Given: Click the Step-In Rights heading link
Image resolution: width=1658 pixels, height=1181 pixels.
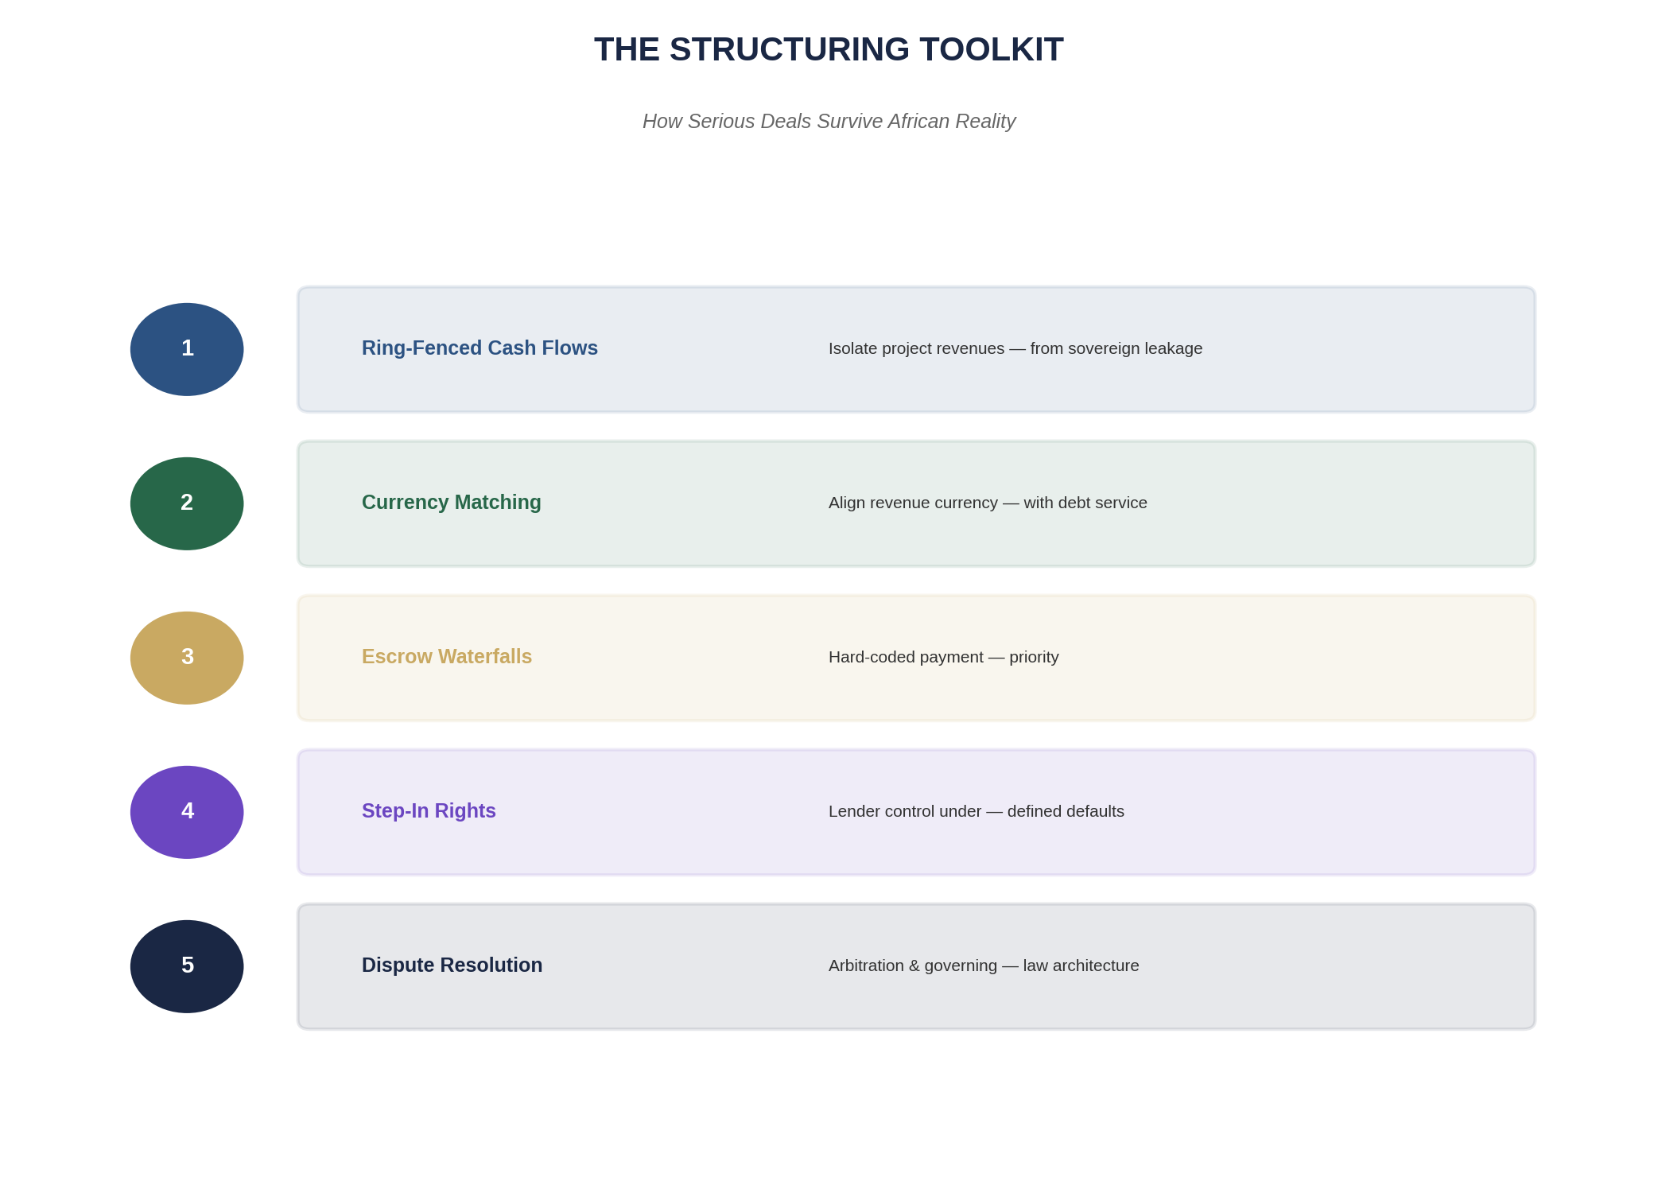Looking at the screenshot, I should 429,810.
